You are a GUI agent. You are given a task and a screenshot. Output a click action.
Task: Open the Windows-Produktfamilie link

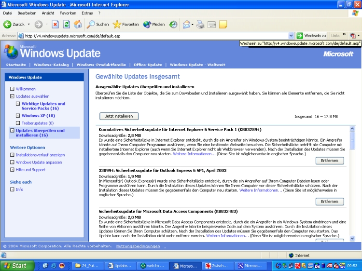[101, 65]
